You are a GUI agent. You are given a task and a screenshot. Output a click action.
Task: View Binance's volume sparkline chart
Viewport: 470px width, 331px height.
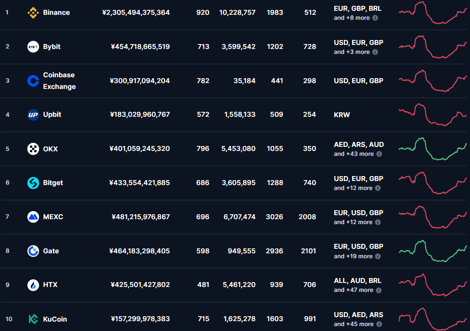[x=433, y=13]
